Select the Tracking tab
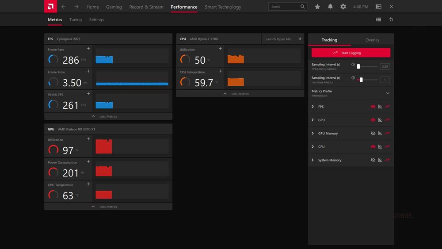 329,40
